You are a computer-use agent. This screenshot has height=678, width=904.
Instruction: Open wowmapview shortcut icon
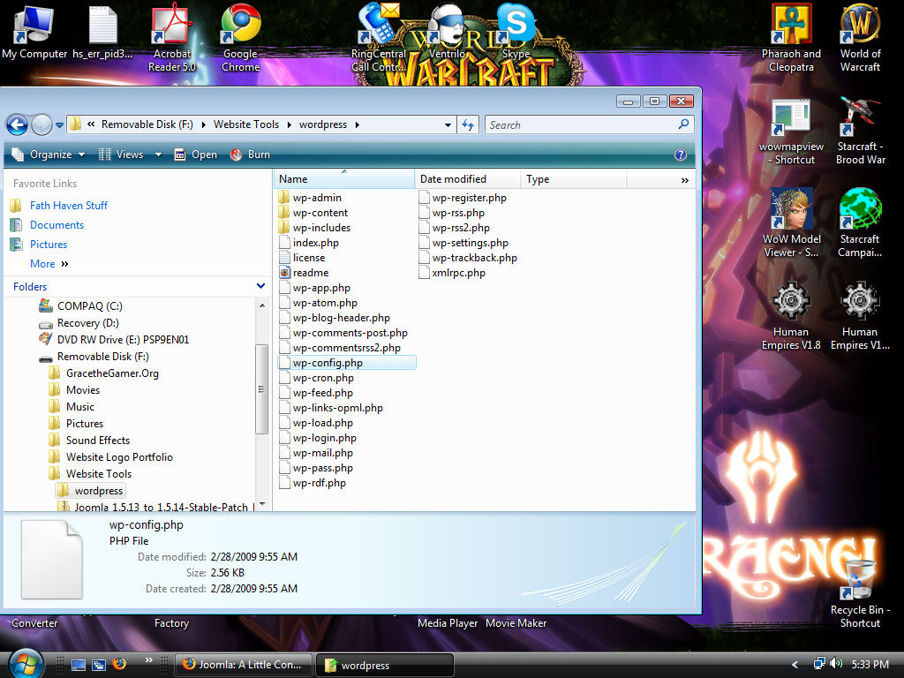[791, 132]
